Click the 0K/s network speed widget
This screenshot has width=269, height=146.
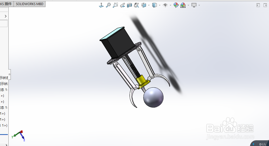pos(260,144)
